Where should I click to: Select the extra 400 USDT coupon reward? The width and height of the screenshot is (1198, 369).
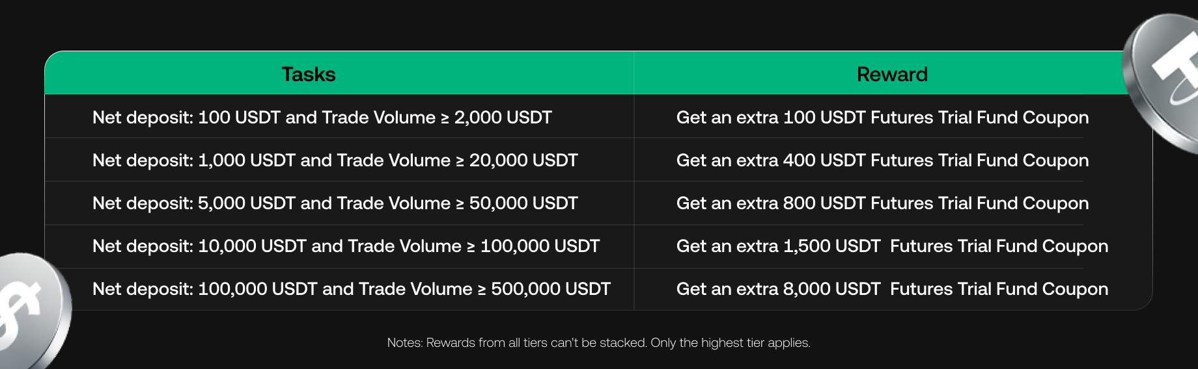coord(882,160)
